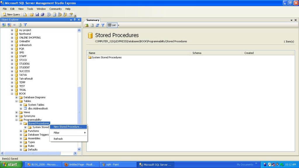Refresh the Object Explorer tree

tap(20, 25)
